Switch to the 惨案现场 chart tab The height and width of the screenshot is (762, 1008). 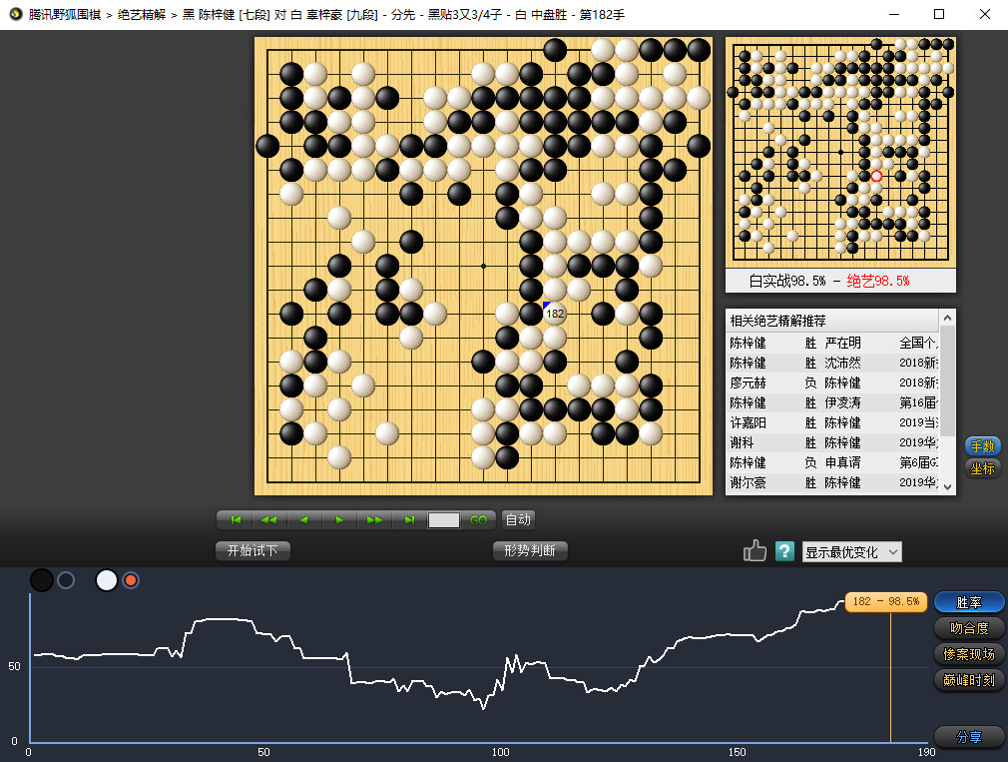click(x=969, y=654)
